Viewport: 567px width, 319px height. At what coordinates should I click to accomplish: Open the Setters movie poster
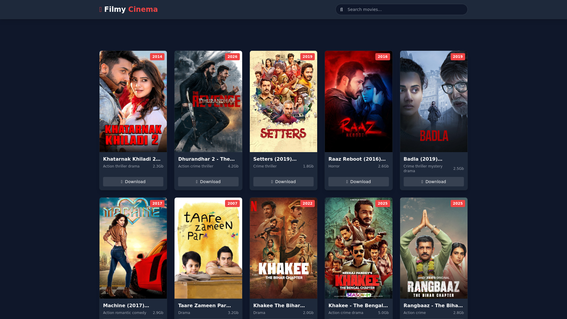[x=283, y=101]
